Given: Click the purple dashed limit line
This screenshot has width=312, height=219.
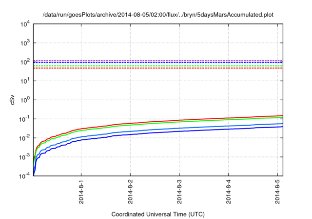Looking at the screenshot, I should (158, 61).
